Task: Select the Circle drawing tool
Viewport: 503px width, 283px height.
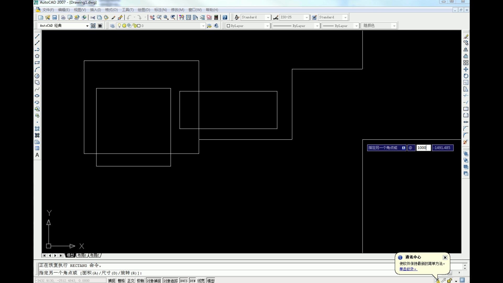Action: pos(37,76)
